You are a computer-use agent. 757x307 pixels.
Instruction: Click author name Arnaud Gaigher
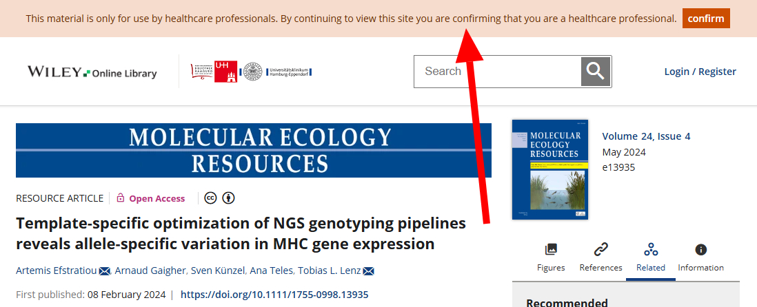click(151, 271)
